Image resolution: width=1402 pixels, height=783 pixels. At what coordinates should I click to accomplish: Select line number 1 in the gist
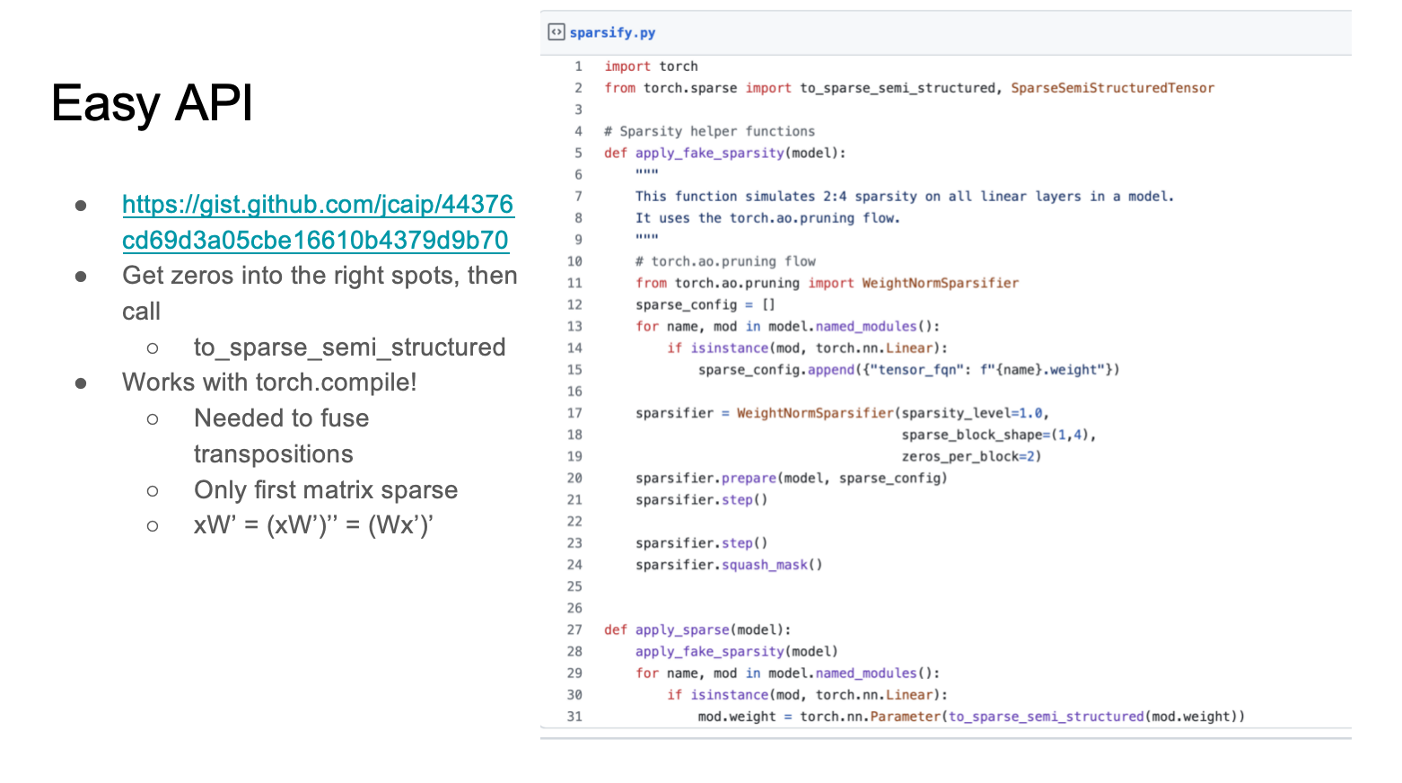[578, 66]
